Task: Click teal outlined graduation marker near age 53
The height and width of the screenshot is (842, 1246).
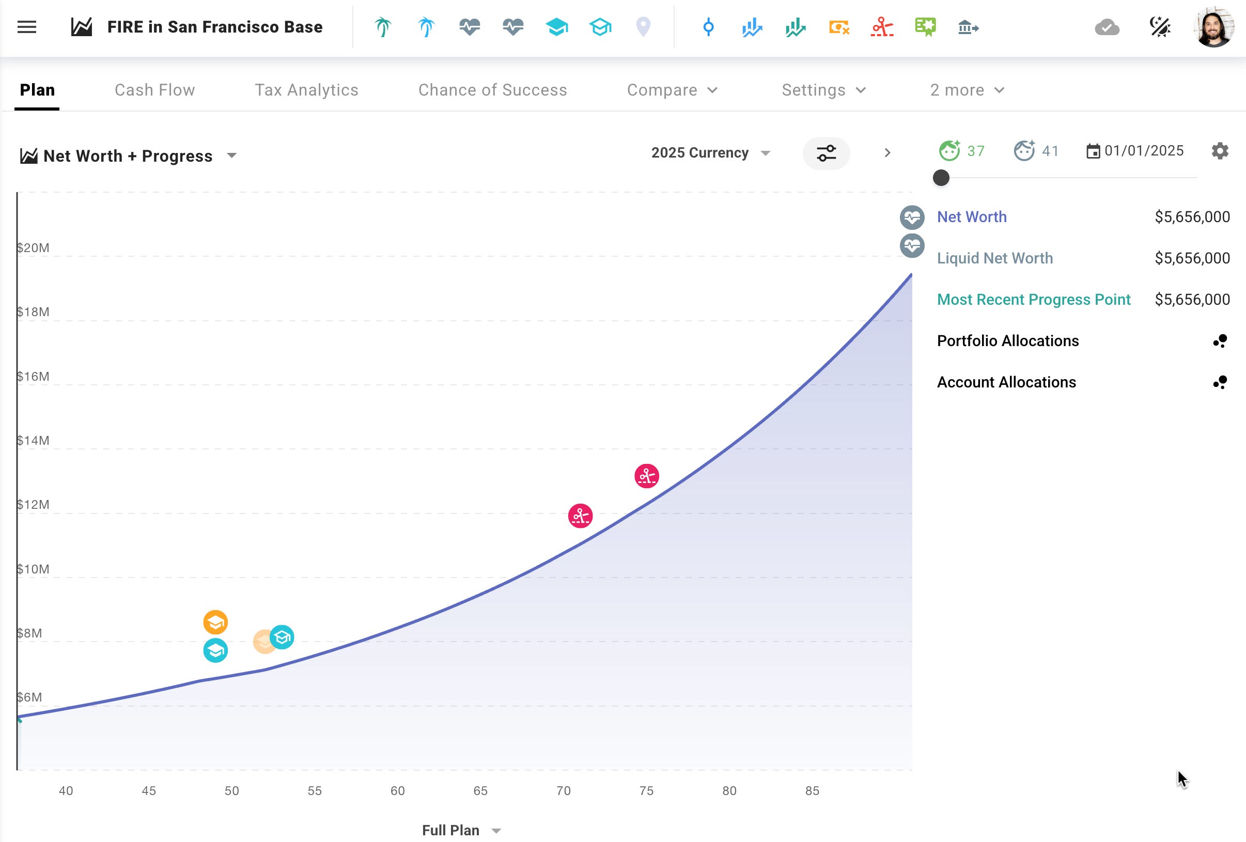Action: 282,637
